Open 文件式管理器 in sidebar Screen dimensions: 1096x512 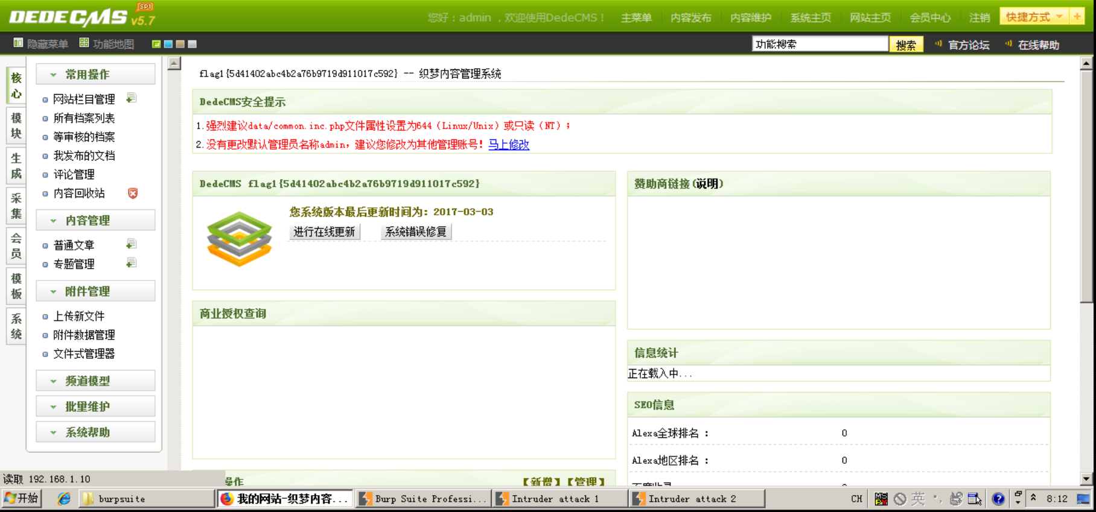(x=84, y=353)
